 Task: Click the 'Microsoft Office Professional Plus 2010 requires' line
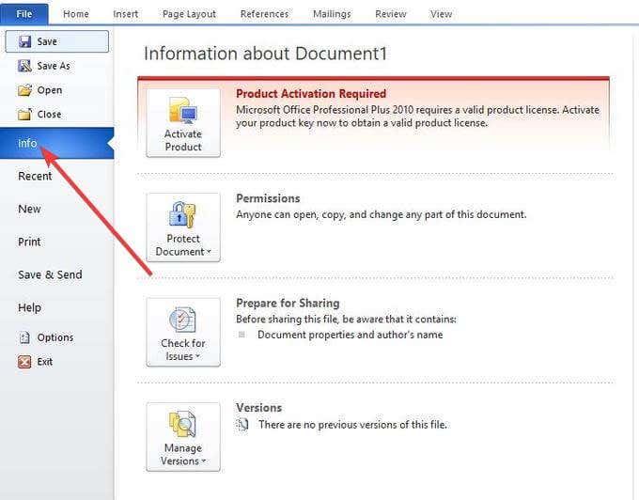(418, 110)
